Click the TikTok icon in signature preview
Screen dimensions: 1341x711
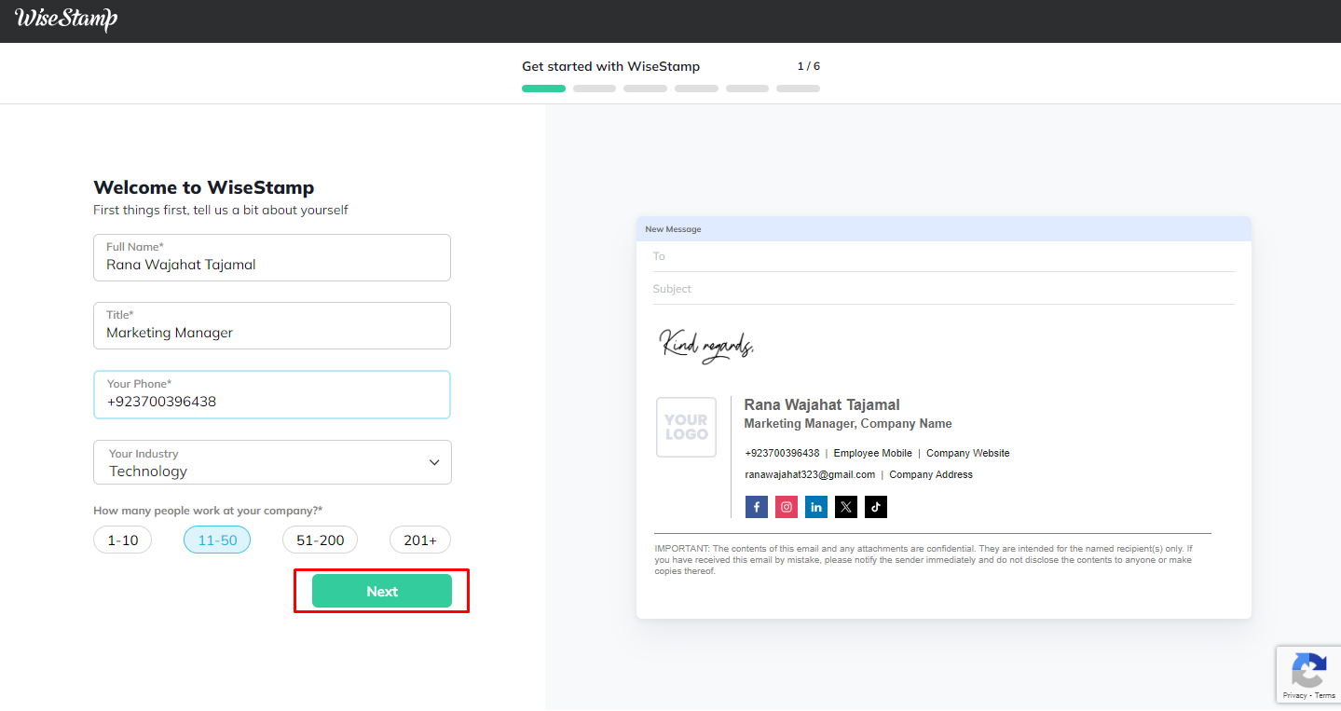tap(876, 507)
